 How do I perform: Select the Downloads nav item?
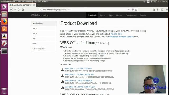(92, 15)
